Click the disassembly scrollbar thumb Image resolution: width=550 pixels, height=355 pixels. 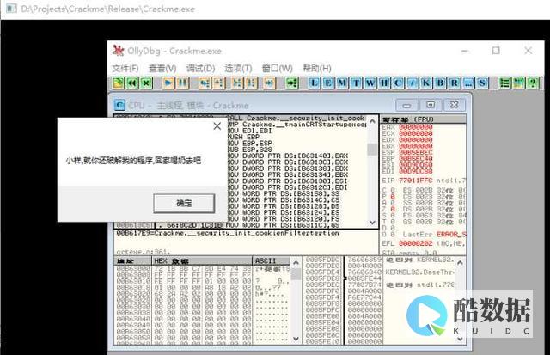tap(372, 149)
